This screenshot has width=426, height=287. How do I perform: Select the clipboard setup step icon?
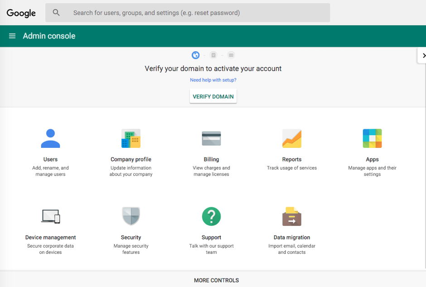tap(213, 55)
